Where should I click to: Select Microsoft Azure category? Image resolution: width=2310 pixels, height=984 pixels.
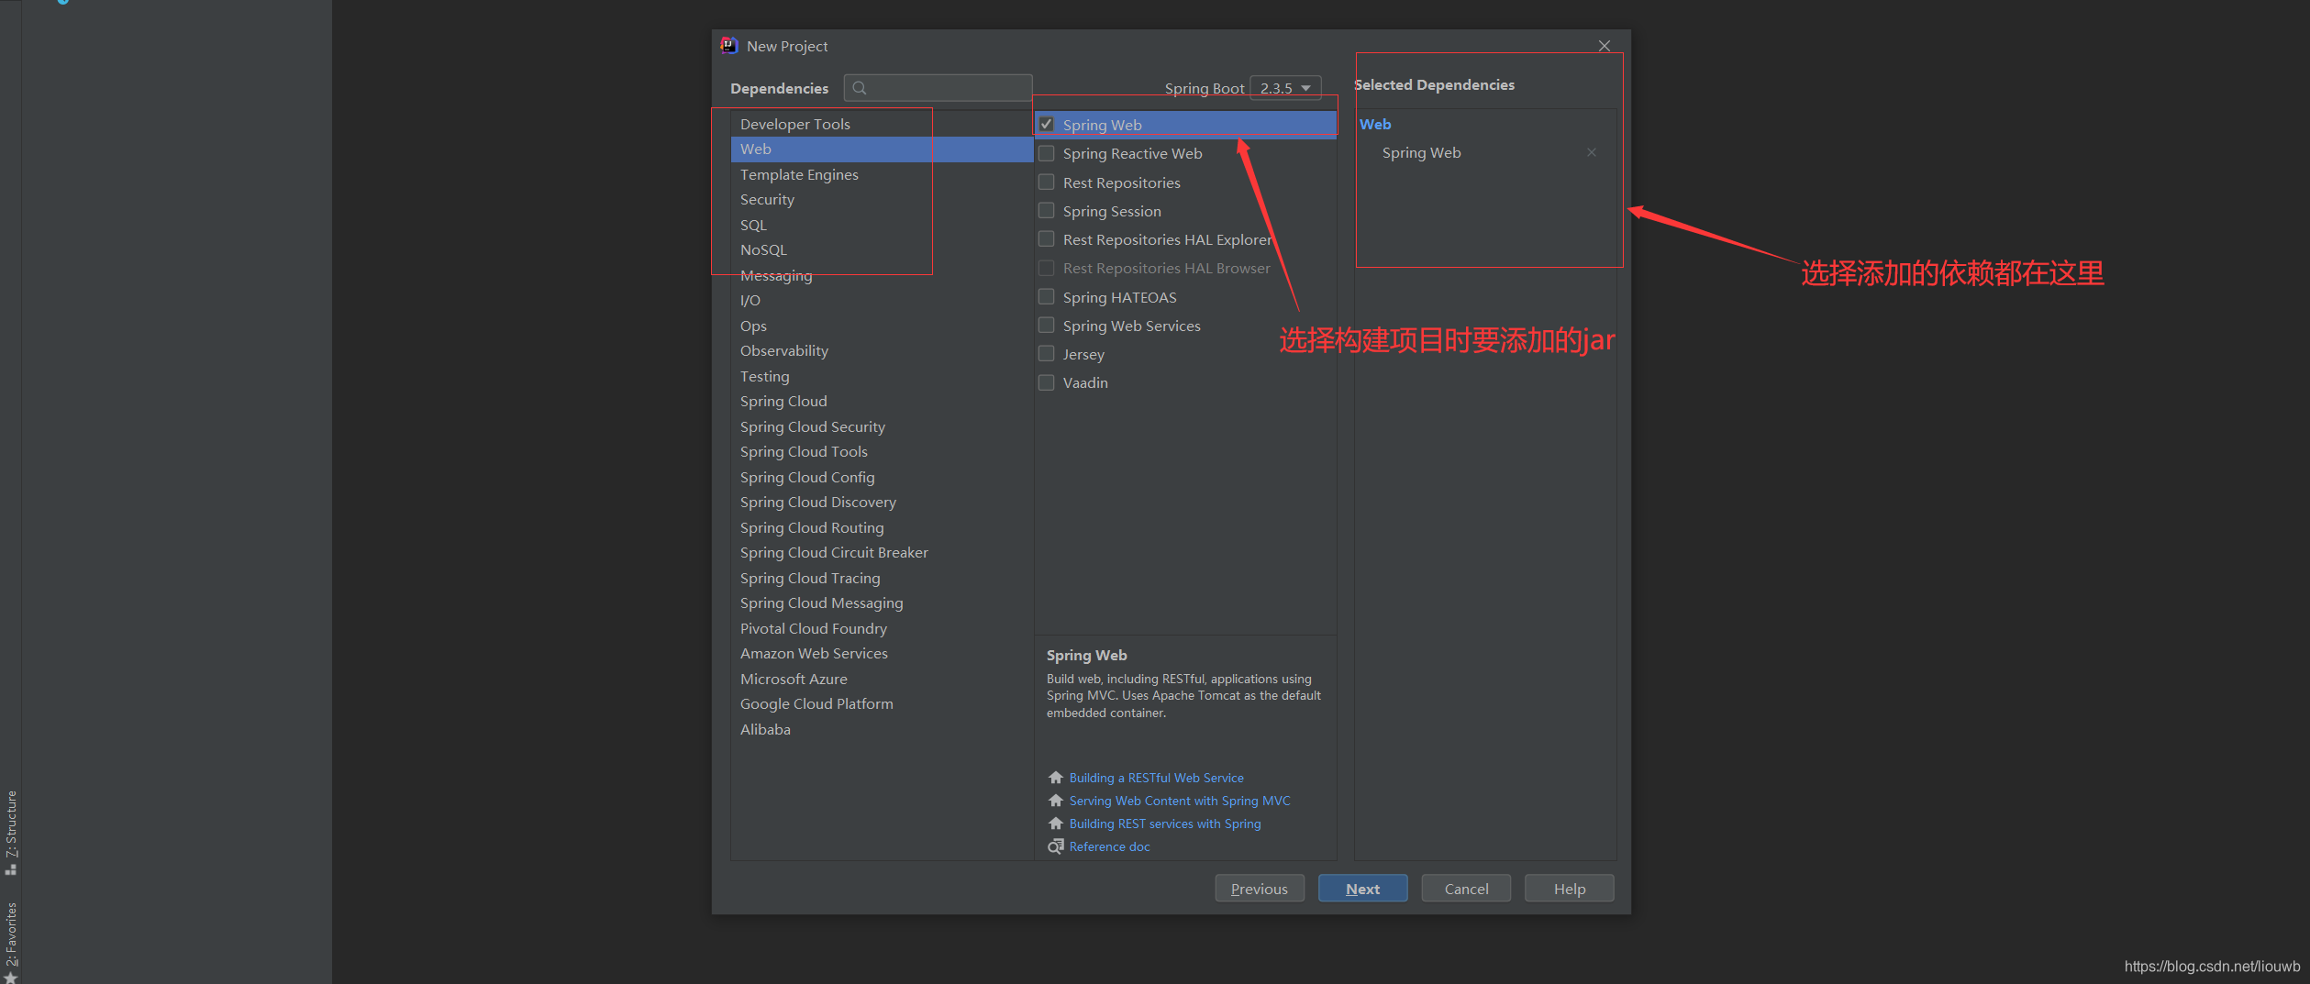coord(882,679)
